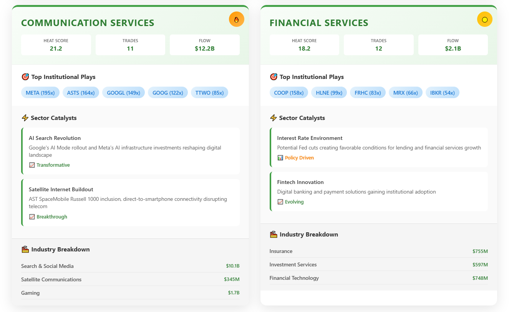Click factory icon in Communication Services Industry Breakdown

pyautogui.click(x=25, y=250)
